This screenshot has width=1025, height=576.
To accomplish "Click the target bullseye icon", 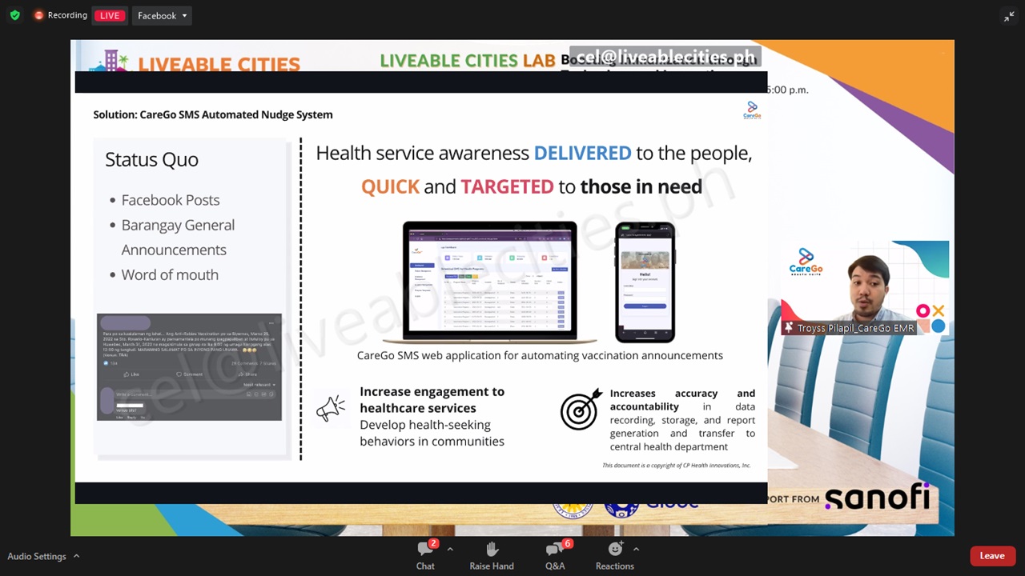I will point(581,409).
